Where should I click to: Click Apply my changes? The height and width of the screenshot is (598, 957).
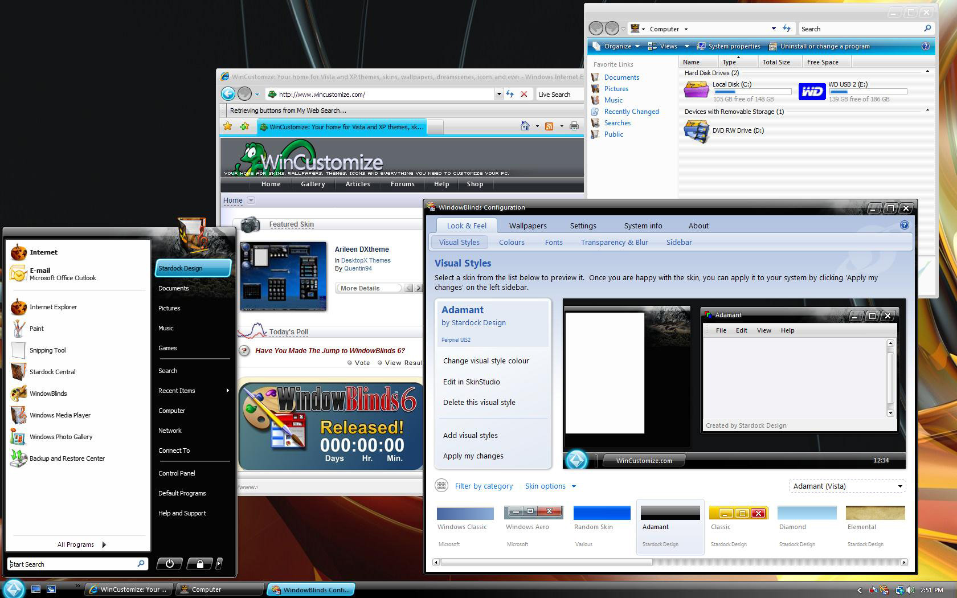[x=473, y=456]
